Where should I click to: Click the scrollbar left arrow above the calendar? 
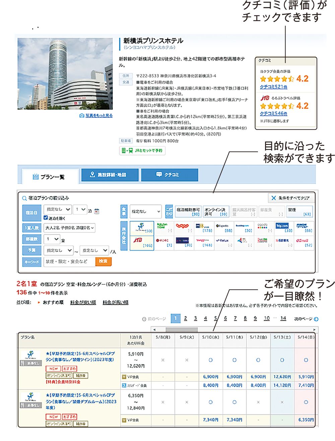click(x=154, y=329)
